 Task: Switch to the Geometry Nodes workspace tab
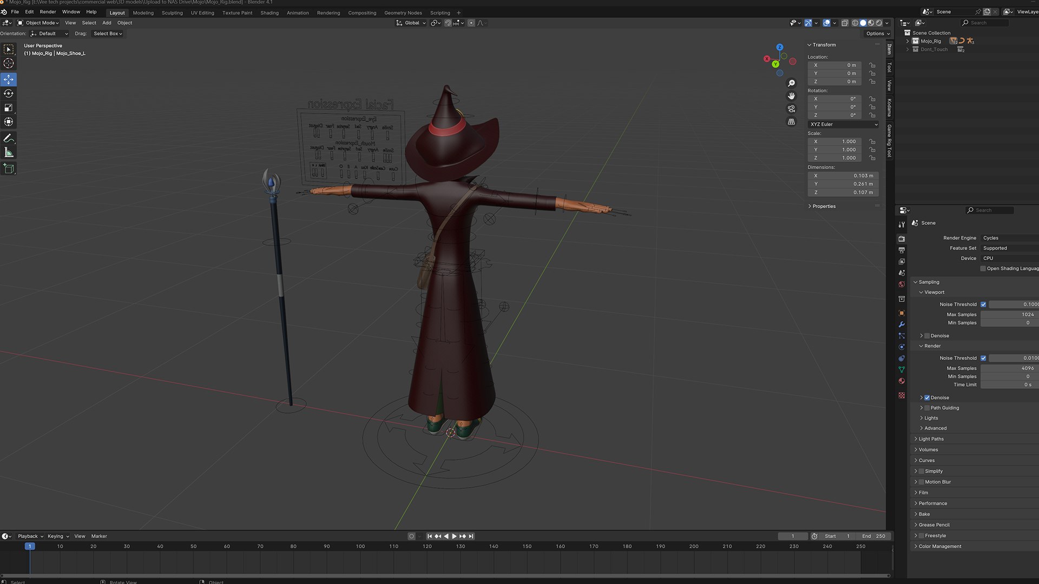[403, 12]
